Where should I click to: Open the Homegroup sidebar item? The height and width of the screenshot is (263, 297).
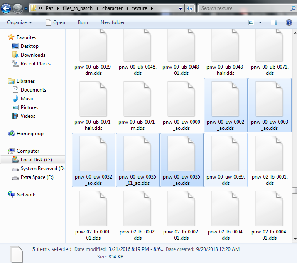30,134
